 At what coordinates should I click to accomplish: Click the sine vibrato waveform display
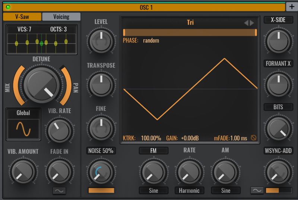coord(23,129)
